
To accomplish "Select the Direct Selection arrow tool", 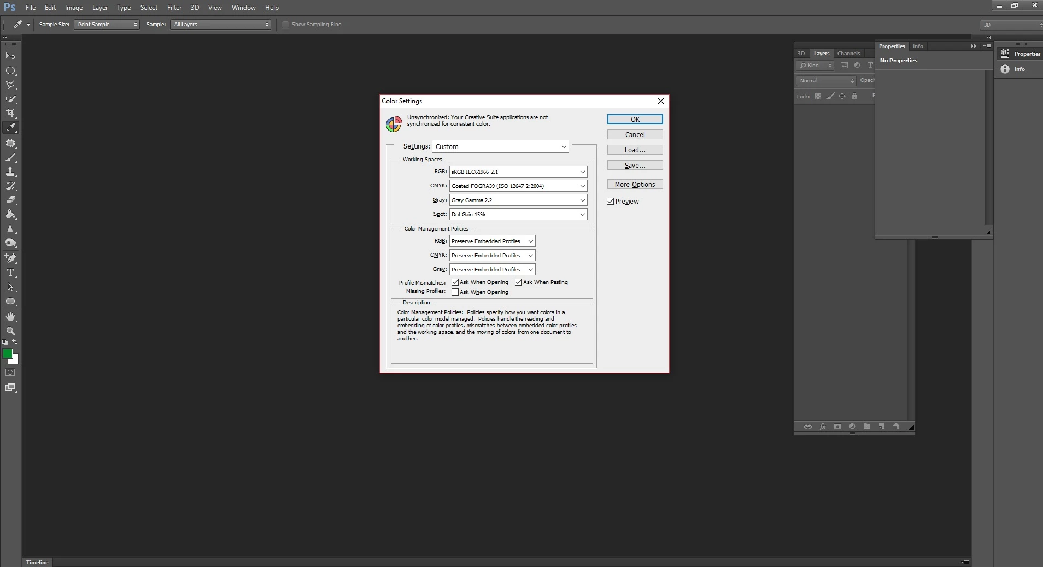I will tap(10, 287).
